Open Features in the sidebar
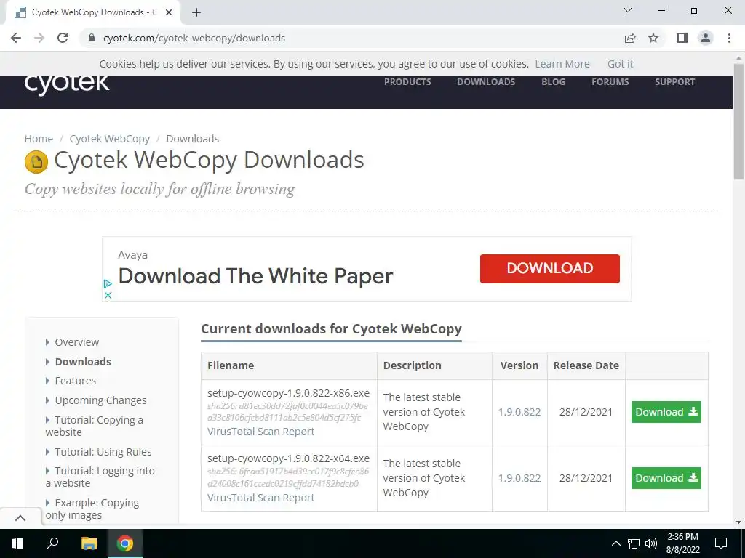Screen dimensions: 745x558 (76, 381)
